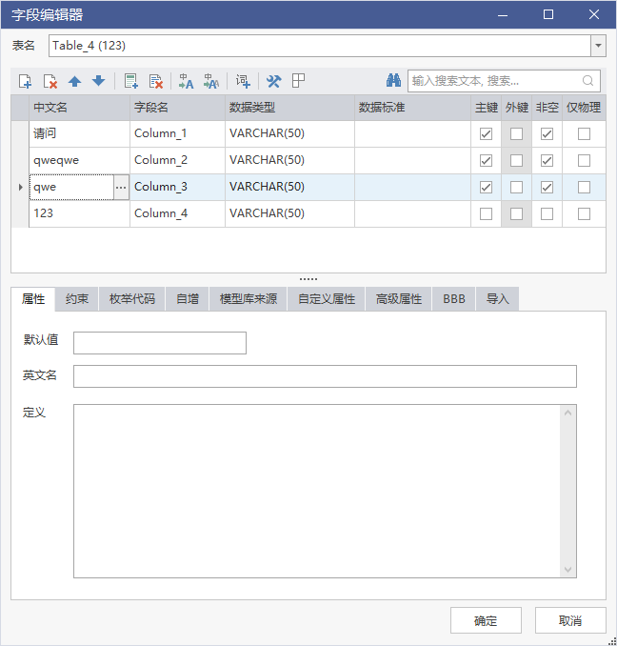Move the field down with the down arrow
Screen dimensions: 617x646
coord(98,81)
